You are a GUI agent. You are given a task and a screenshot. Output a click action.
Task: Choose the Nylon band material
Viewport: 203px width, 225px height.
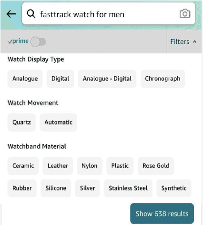(x=90, y=166)
